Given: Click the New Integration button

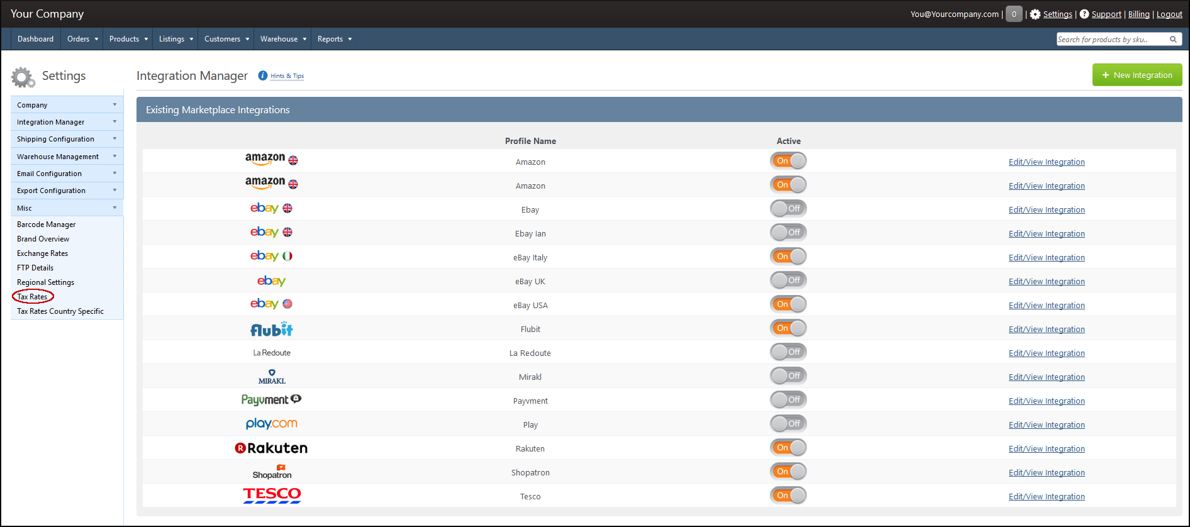Looking at the screenshot, I should click(x=1137, y=75).
